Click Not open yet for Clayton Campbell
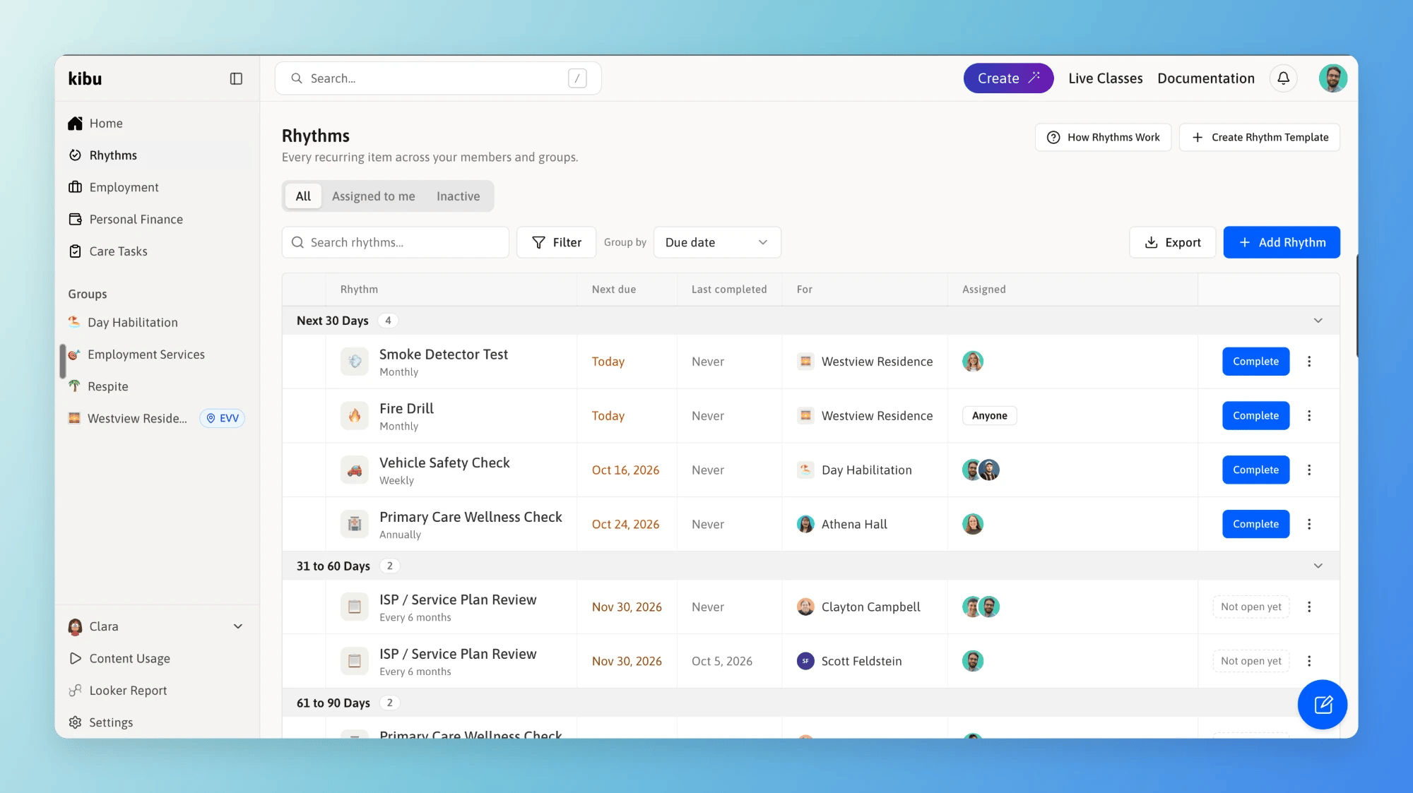This screenshot has height=793, width=1413. pos(1251,607)
